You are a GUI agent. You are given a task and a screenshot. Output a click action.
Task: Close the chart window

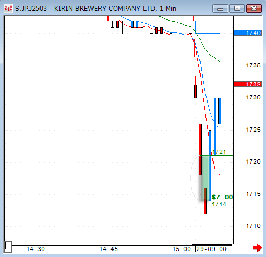(x=254, y=9)
